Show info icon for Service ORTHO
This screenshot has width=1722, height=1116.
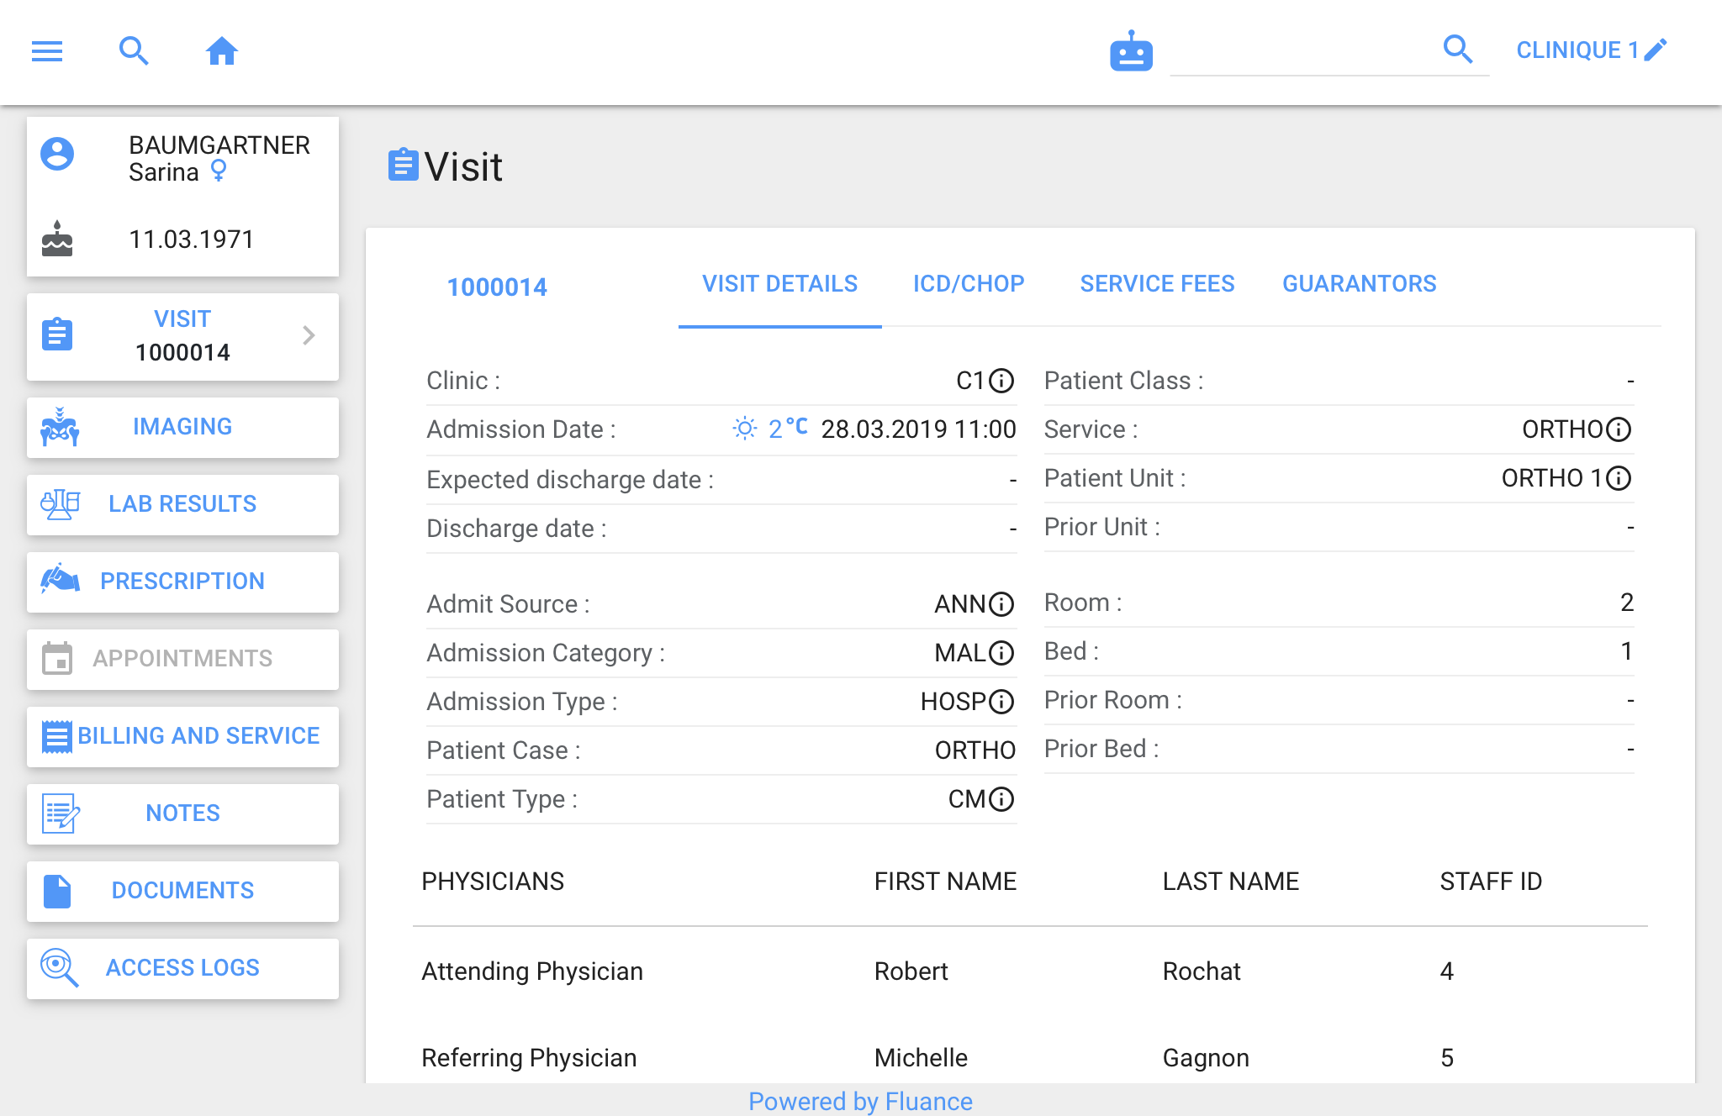coord(1619,429)
